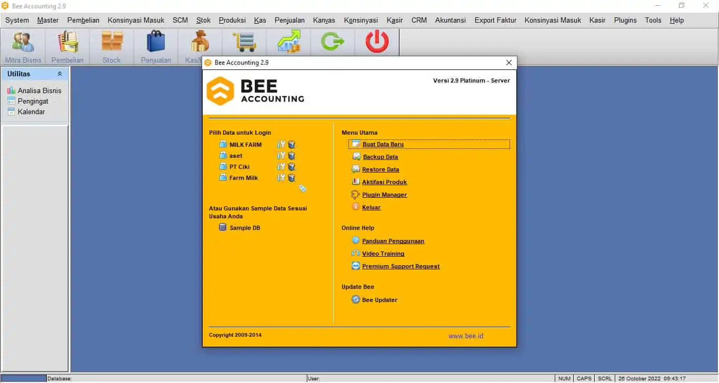The height and width of the screenshot is (383, 719).
Task: Click the puzzle piece Plugin Manager icon
Action: pyautogui.click(x=356, y=195)
